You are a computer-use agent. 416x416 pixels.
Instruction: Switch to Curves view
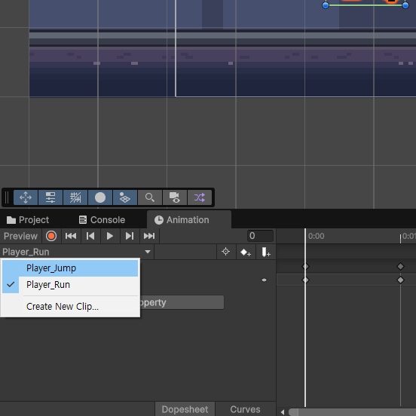(x=245, y=409)
